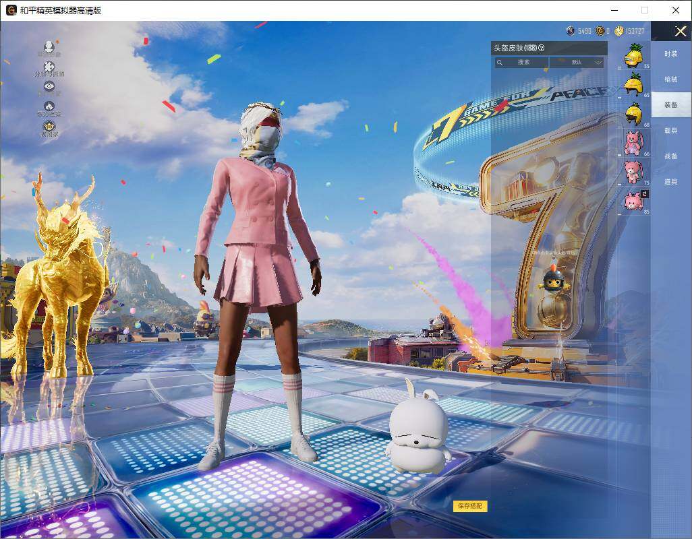Select the pineapple helmet skin labeled 65
The image size is (692, 539).
634,85
